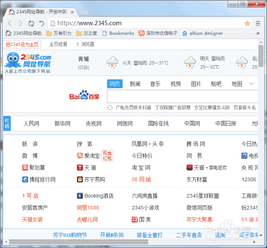Viewport: 267px width, 248px height.
Task: Click the address bar showing www.2345.com
Action: tap(146, 24)
